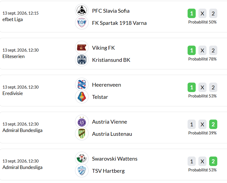Click the TSV Hartberg club badge
Viewport: 227px width, 183px height.
[82, 171]
